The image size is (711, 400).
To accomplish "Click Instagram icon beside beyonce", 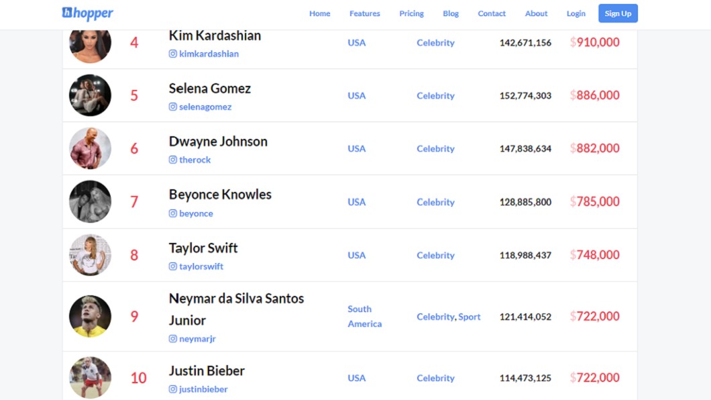I will [x=173, y=213].
